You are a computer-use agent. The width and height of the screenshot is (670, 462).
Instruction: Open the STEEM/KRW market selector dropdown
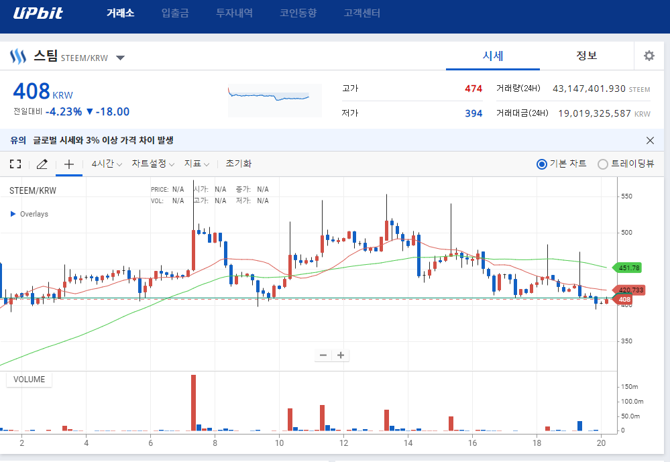(120, 58)
